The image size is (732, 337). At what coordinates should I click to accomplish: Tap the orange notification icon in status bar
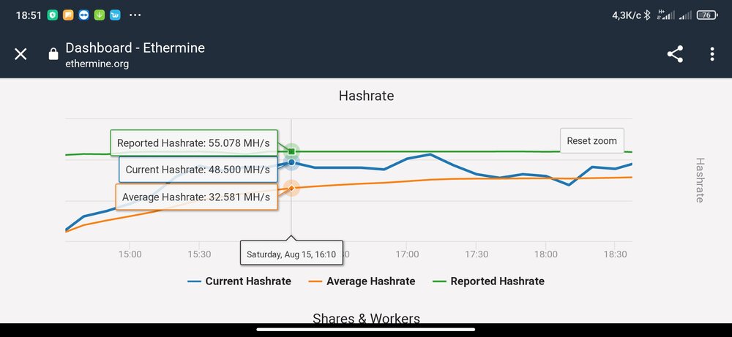68,15
